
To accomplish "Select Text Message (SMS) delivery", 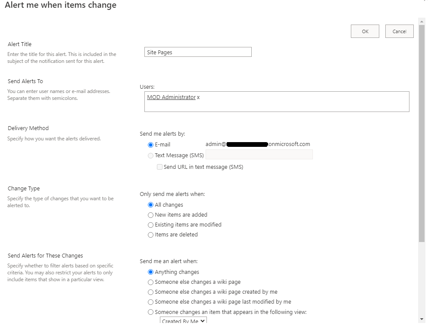I will pos(150,155).
